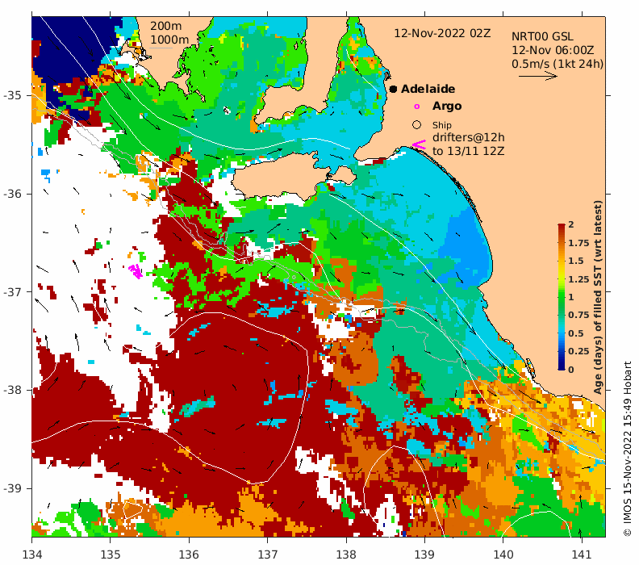This screenshot has width=639, height=565.
Task: Click the 1000m contour legend label
Action: tap(169, 40)
